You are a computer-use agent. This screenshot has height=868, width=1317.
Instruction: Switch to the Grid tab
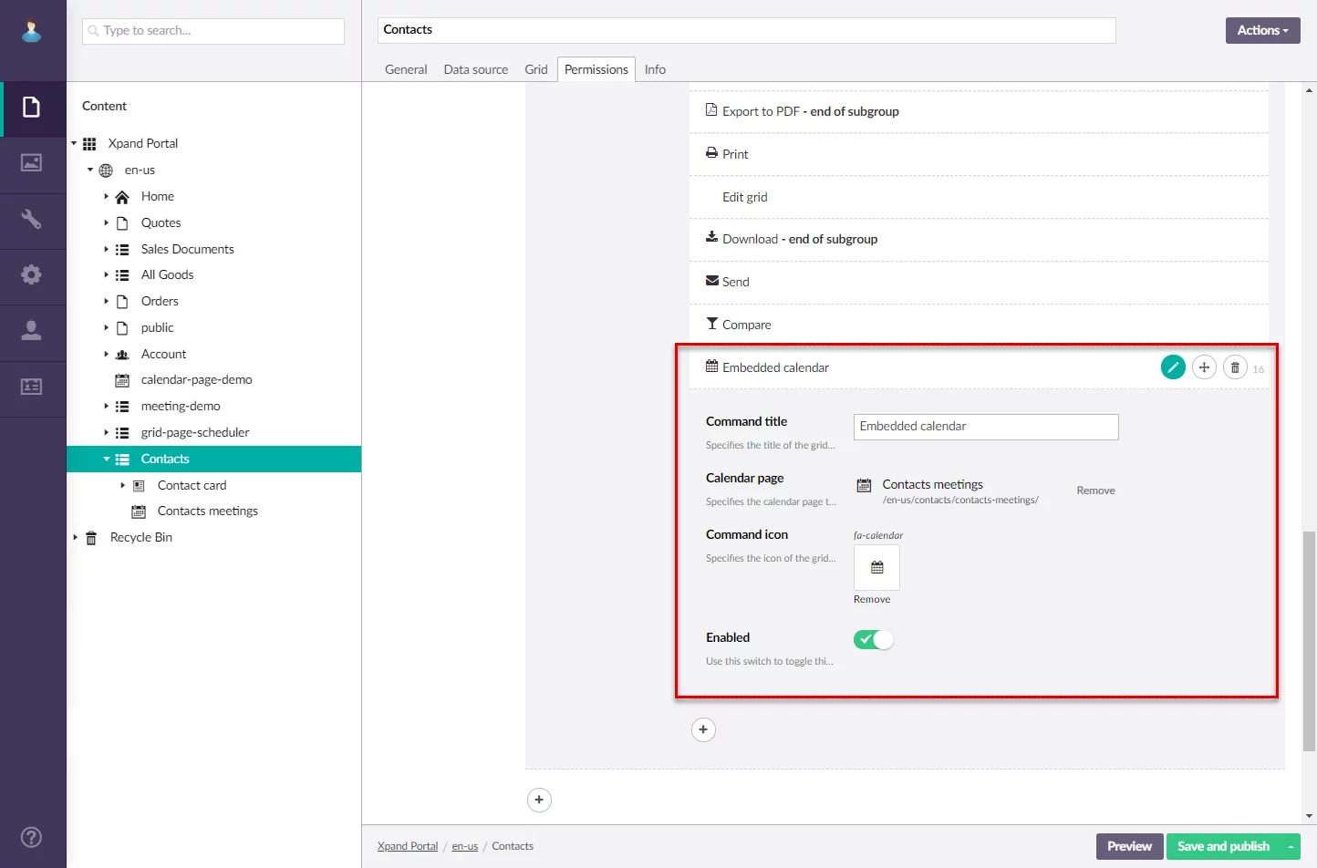(x=536, y=69)
